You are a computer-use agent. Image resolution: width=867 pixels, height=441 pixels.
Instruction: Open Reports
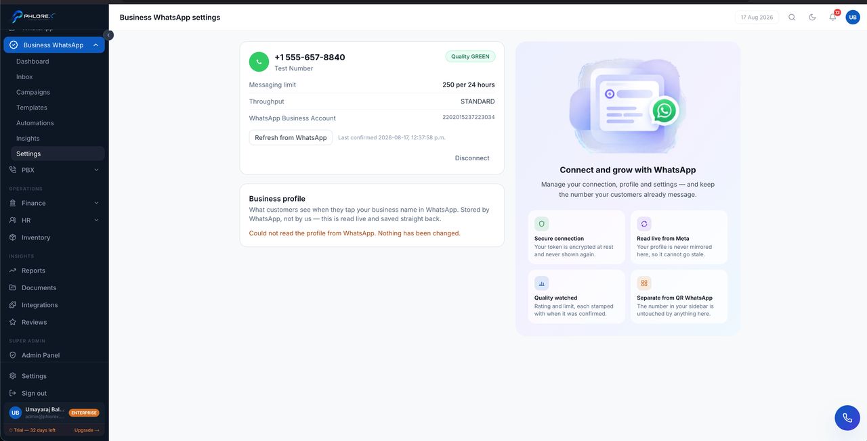(33, 271)
